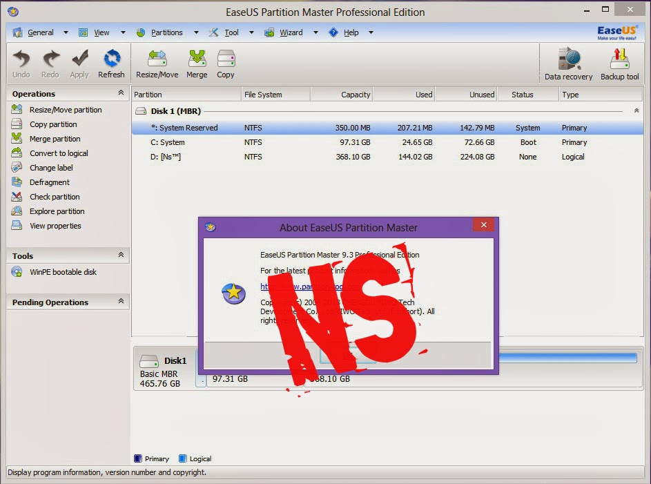Collapse the Operations panel
651x484 pixels.
[x=121, y=93]
